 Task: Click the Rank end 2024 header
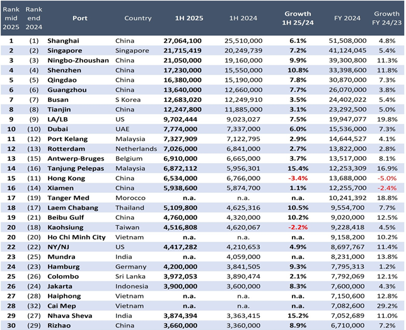(33, 18)
